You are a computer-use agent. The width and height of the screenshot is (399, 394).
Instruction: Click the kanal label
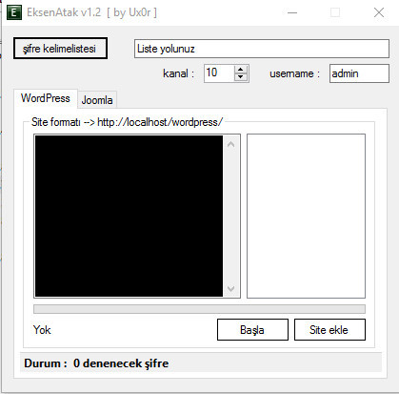[178, 73]
